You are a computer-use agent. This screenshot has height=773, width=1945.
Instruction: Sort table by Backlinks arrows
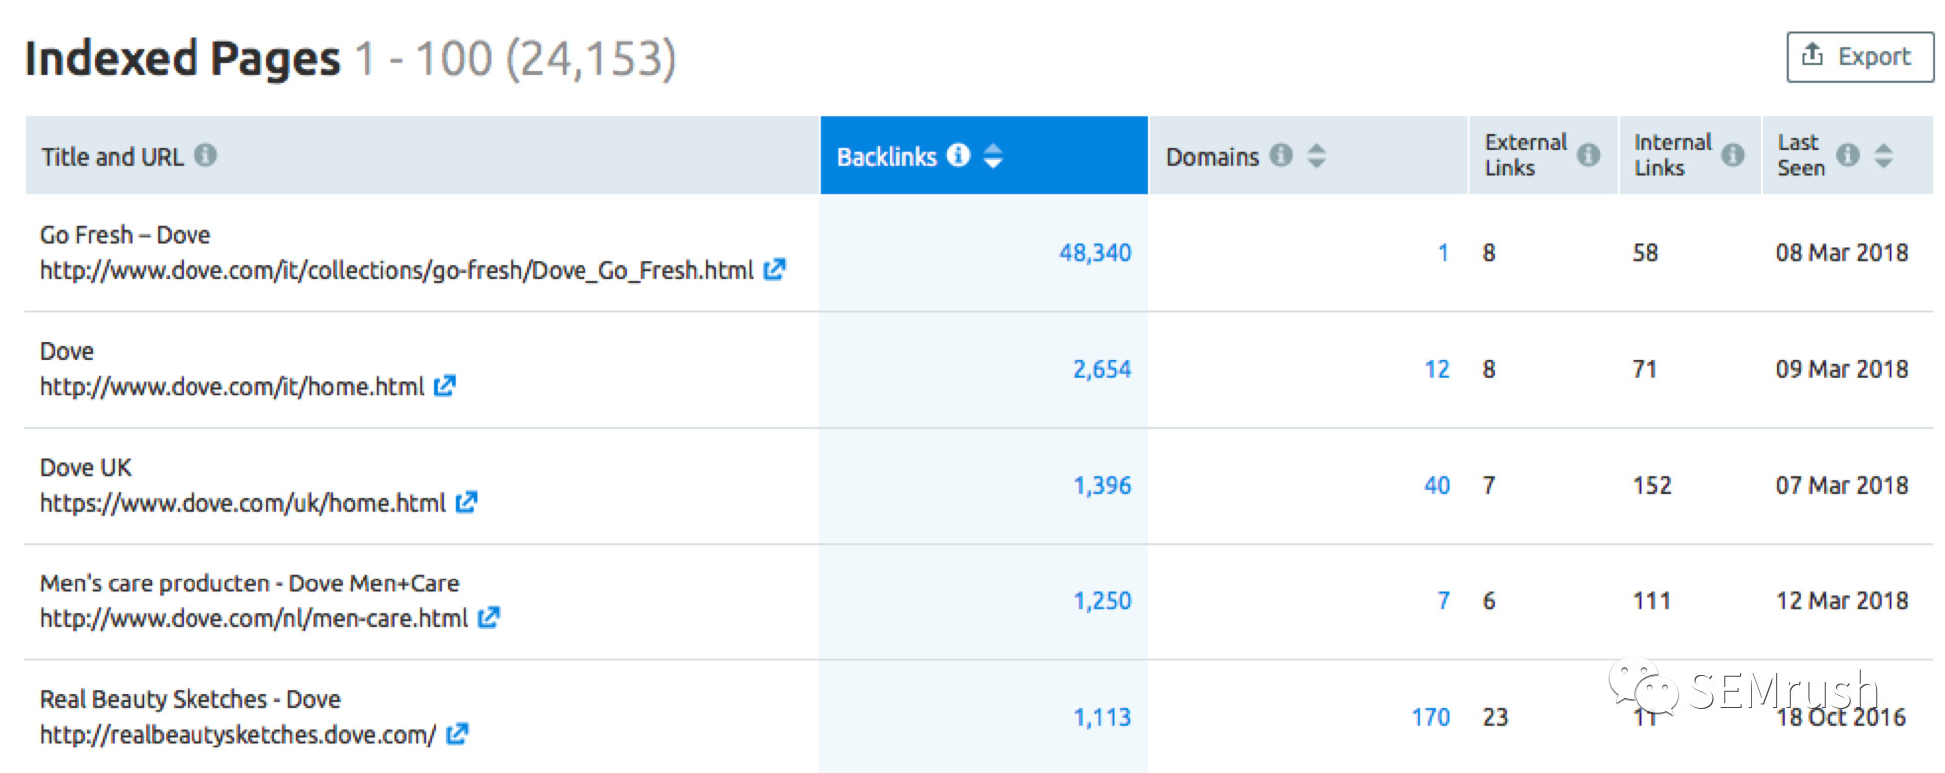coord(992,155)
